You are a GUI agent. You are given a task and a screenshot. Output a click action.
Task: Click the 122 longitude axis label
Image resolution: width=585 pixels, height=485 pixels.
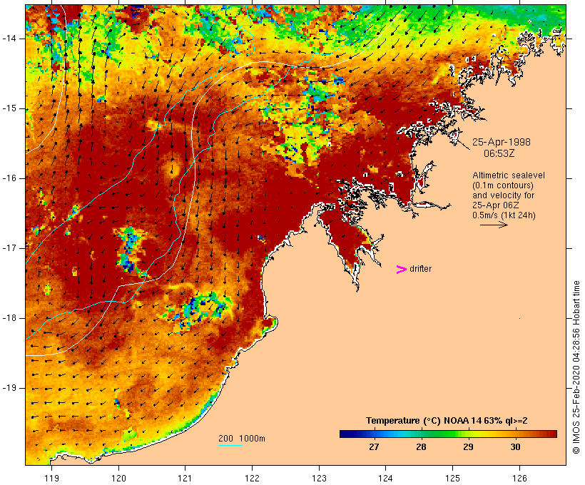tap(253, 478)
